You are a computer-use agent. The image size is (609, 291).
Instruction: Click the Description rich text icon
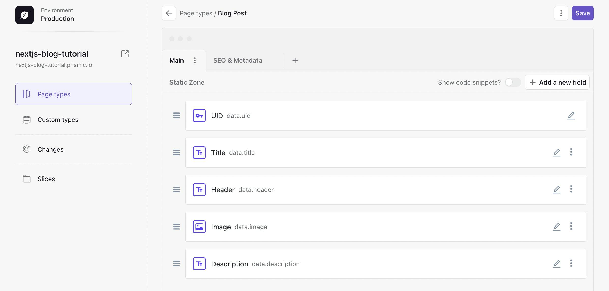click(199, 264)
